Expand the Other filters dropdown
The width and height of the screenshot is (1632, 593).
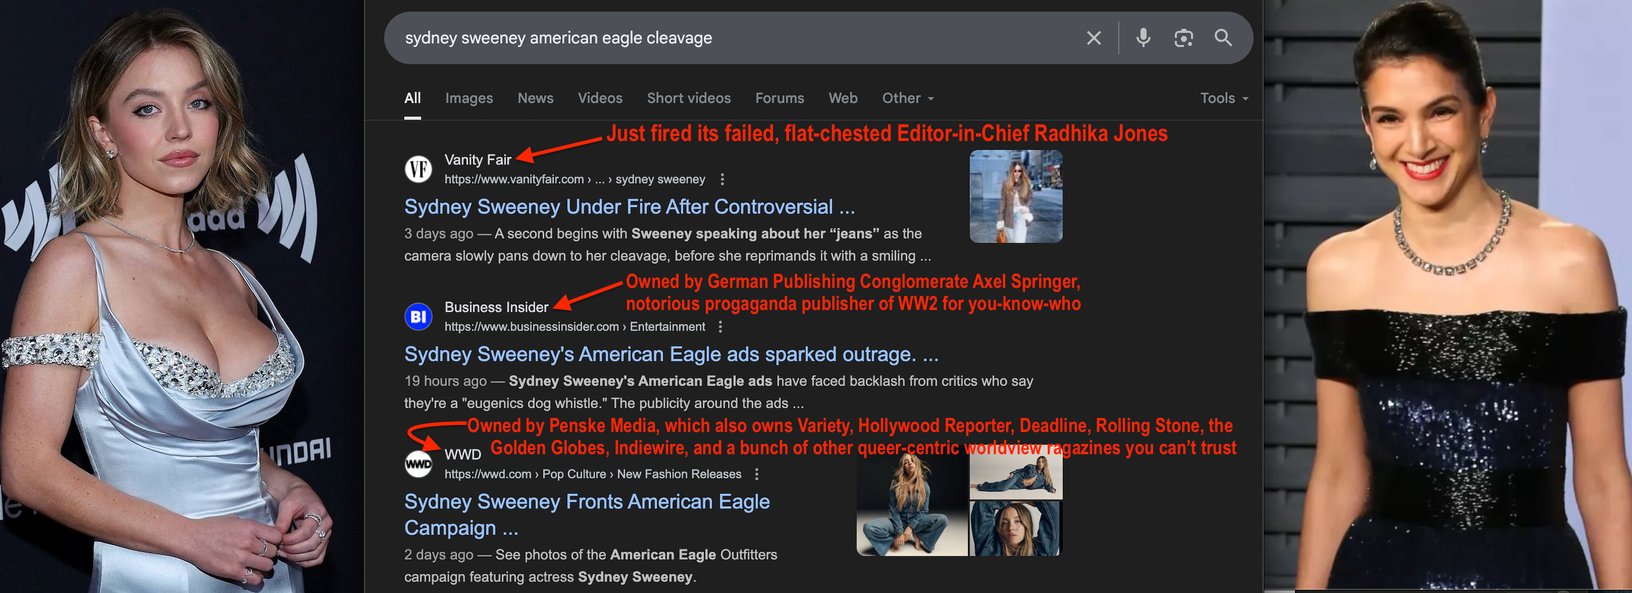tap(907, 98)
